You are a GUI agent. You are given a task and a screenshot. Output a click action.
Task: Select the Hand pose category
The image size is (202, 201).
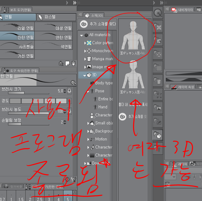(x=103, y=107)
